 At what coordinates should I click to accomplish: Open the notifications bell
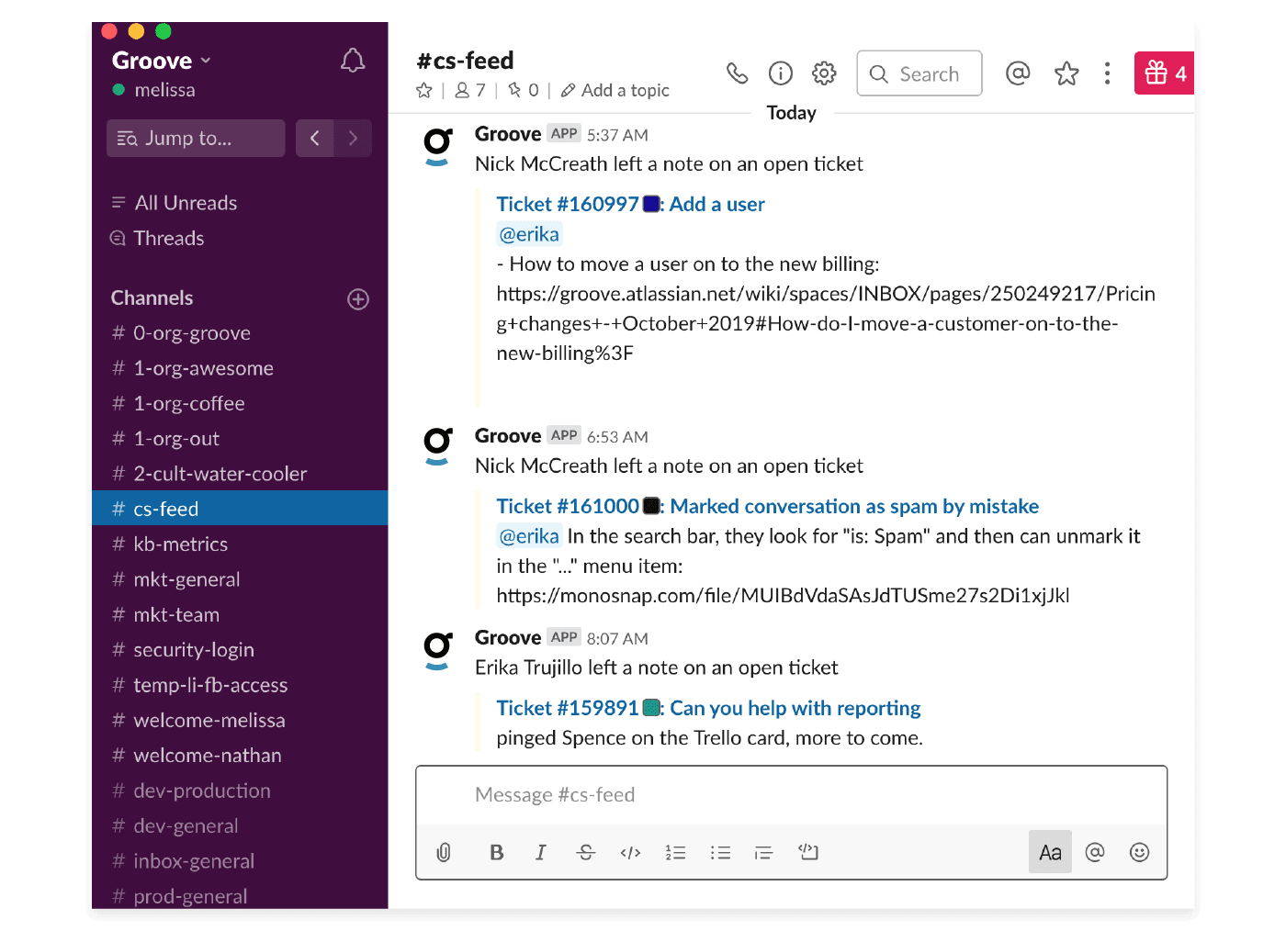(353, 60)
